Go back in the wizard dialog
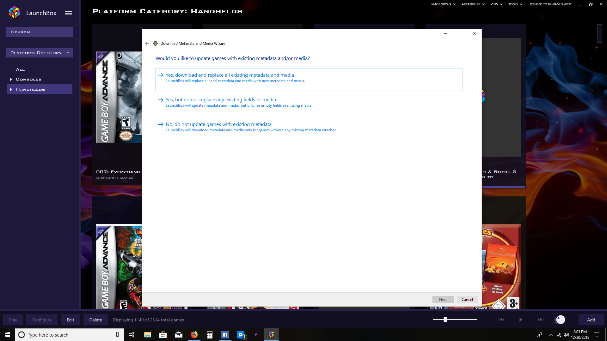 [147, 43]
